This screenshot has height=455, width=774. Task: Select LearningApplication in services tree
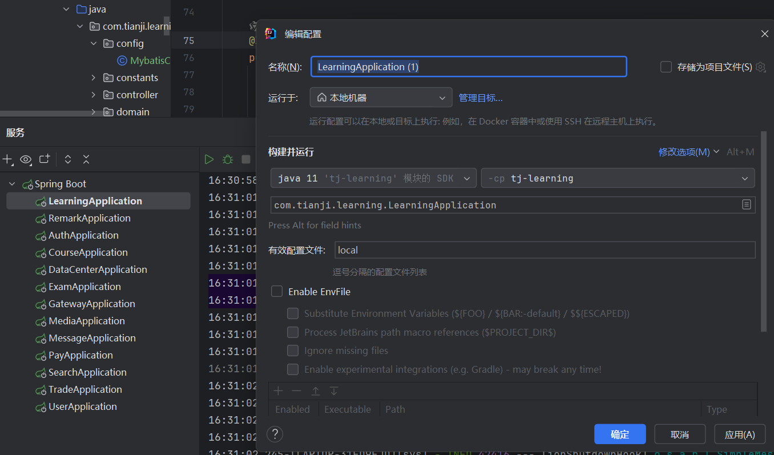tap(98, 201)
